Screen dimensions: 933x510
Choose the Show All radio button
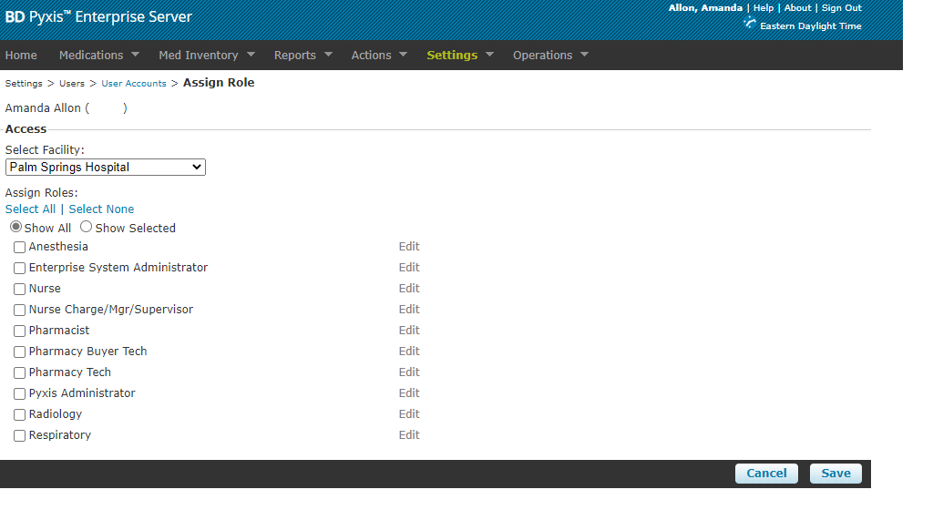[15, 228]
